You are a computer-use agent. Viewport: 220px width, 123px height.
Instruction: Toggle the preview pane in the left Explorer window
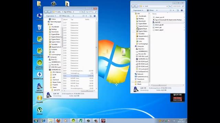point(90,16)
